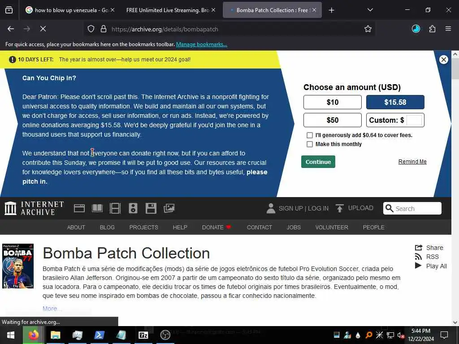This screenshot has width=459, height=344.
Task: Open the HELP menu item
Action: tap(180, 227)
